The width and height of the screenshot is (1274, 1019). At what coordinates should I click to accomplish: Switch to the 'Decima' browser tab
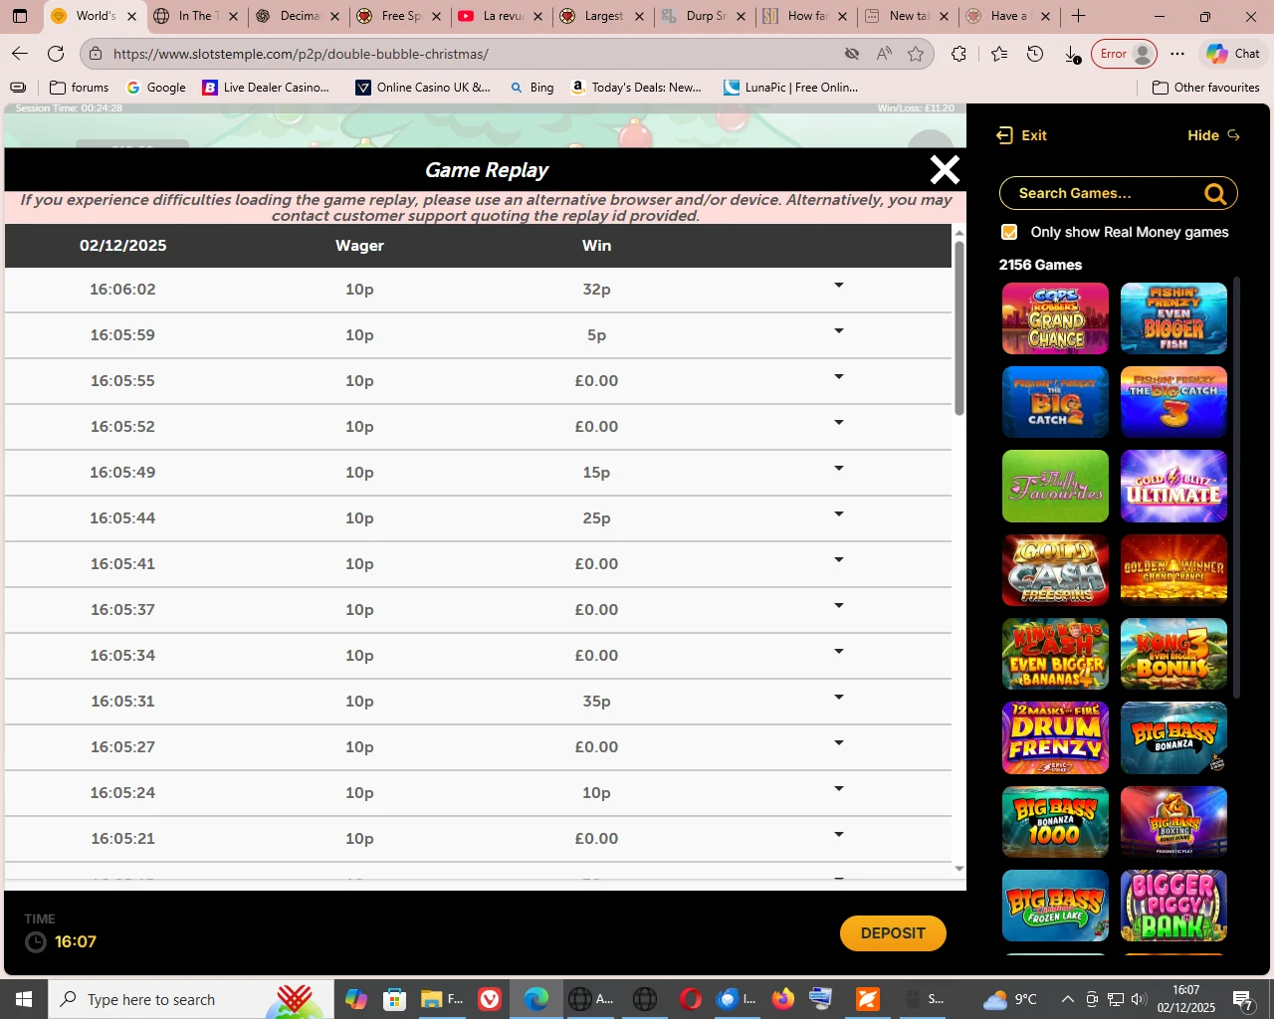point(297,16)
